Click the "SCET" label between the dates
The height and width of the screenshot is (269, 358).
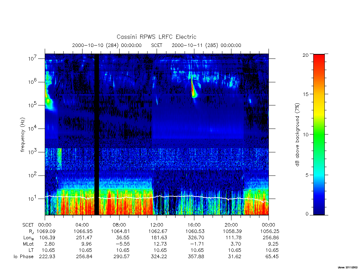pos(157,45)
